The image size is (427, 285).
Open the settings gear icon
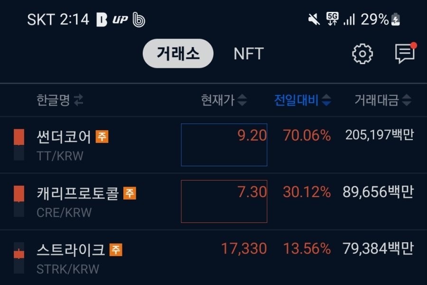tap(362, 54)
